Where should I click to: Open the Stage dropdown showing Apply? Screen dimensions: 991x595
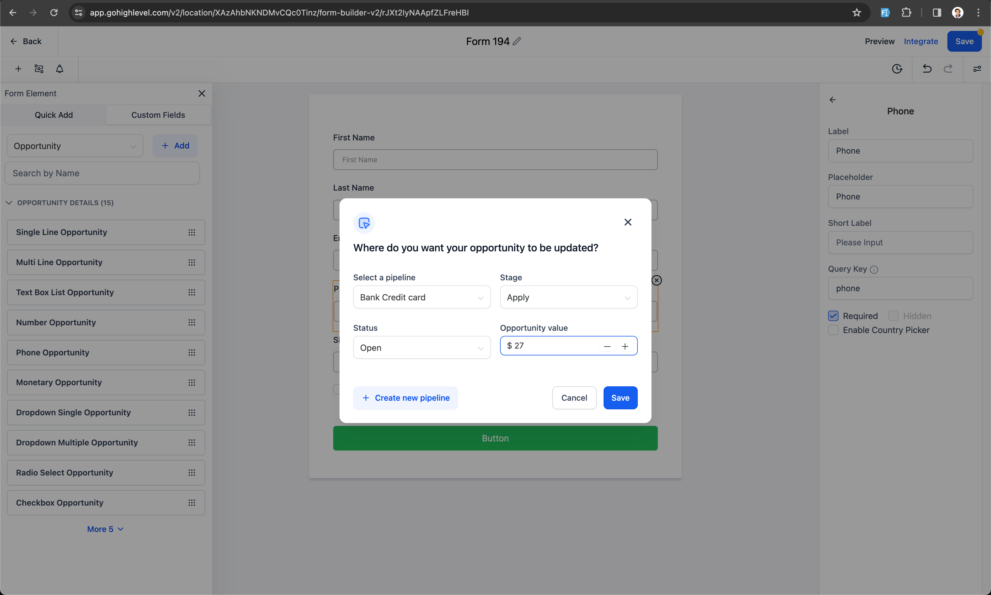point(568,297)
